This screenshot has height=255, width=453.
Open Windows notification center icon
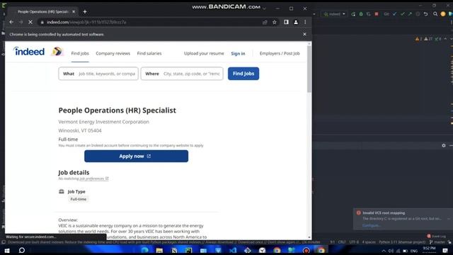tap(445, 250)
